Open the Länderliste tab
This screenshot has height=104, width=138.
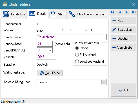(14, 14)
